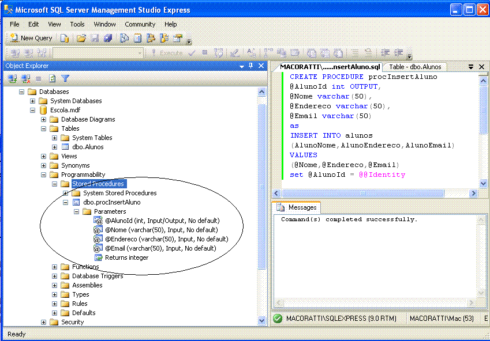490x341 pixels.
Task: Collapse the Escola.mdf database node
Action: [32, 110]
